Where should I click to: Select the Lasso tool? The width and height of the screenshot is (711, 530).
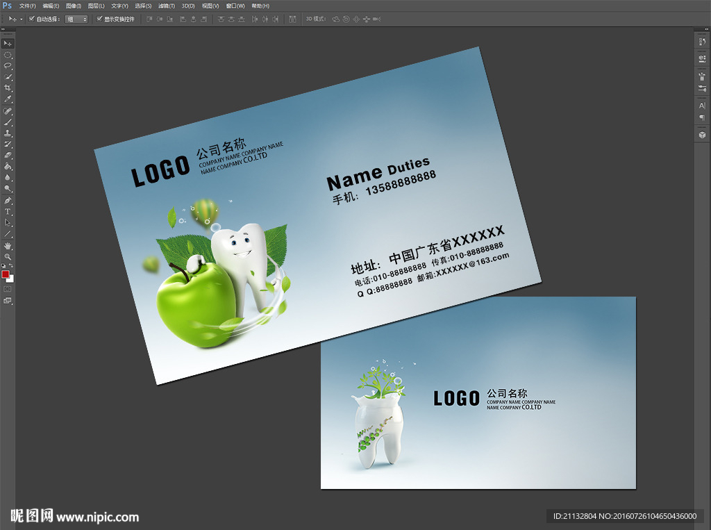pos(8,66)
